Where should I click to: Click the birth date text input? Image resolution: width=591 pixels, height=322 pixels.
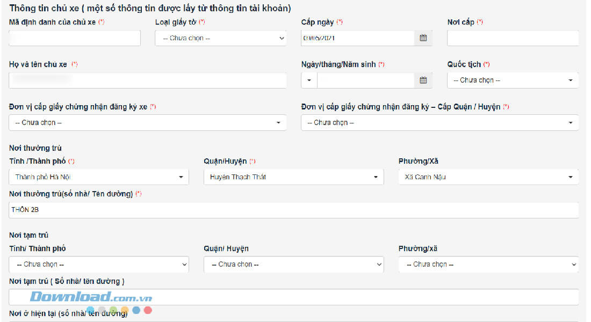[365, 80]
